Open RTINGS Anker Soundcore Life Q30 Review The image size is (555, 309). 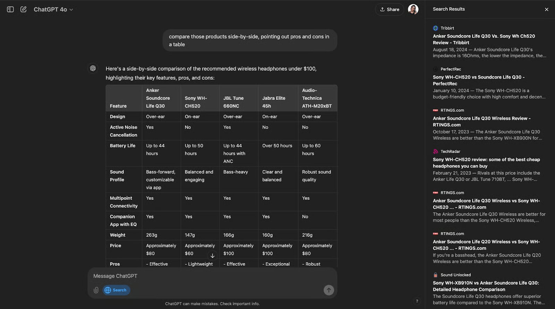[481, 121]
